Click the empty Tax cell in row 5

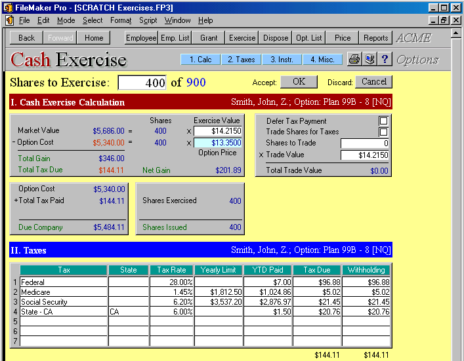pos(64,321)
